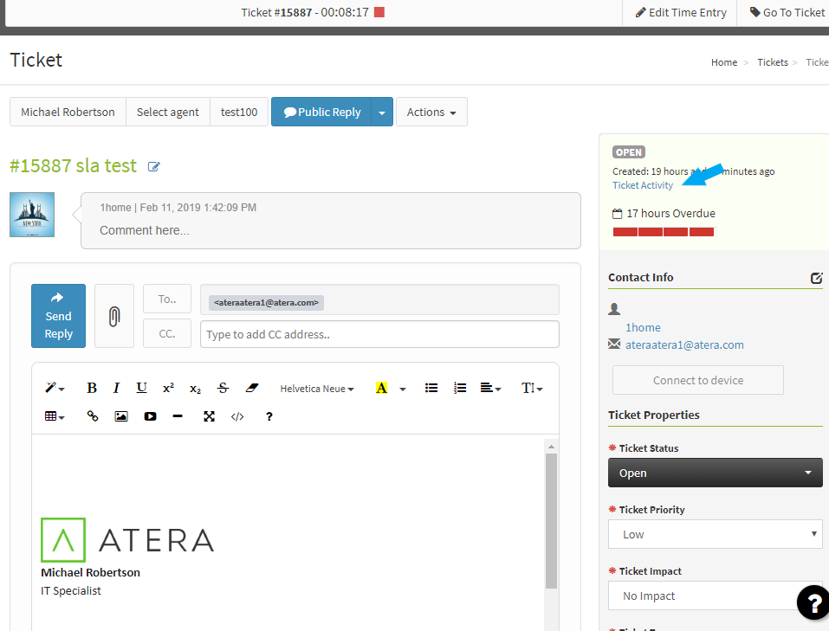
Task: Open the Ticket Activity link
Action: [643, 184]
